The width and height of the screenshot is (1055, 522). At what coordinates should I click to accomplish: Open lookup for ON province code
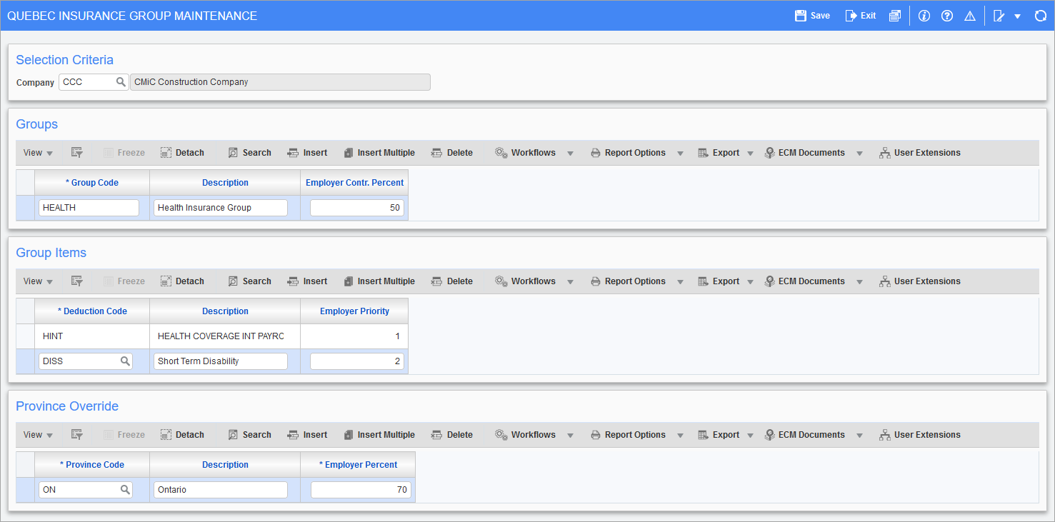tap(125, 490)
